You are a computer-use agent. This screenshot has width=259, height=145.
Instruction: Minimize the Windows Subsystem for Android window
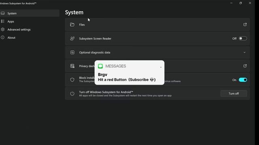(x=231, y=3)
